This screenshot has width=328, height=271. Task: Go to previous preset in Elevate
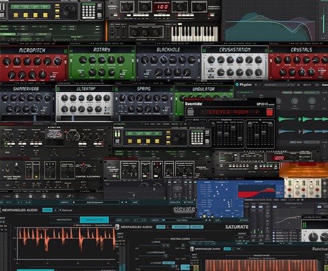point(122,203)
